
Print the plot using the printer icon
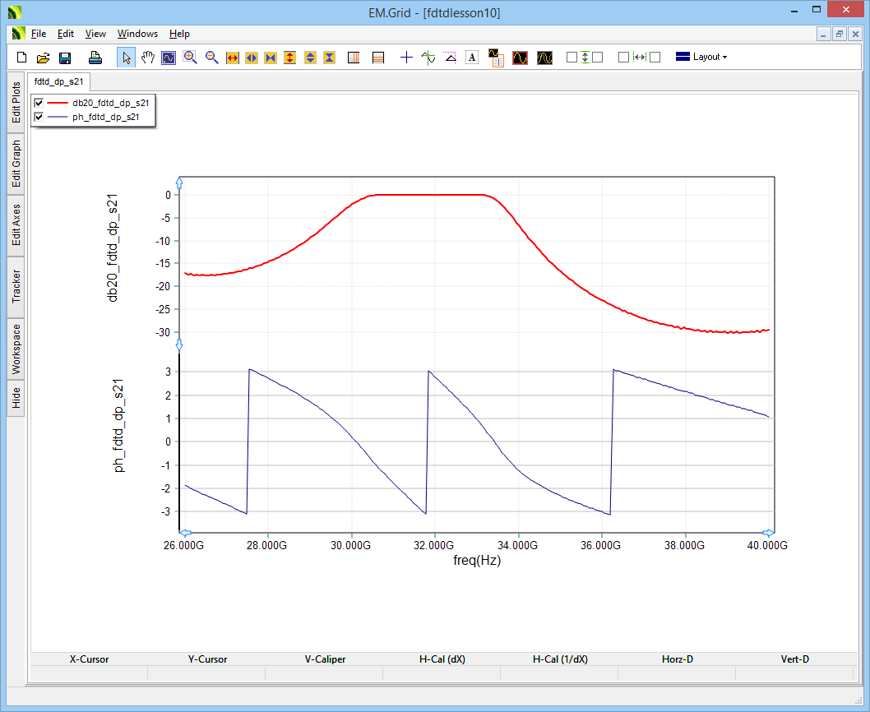(95, 58)
